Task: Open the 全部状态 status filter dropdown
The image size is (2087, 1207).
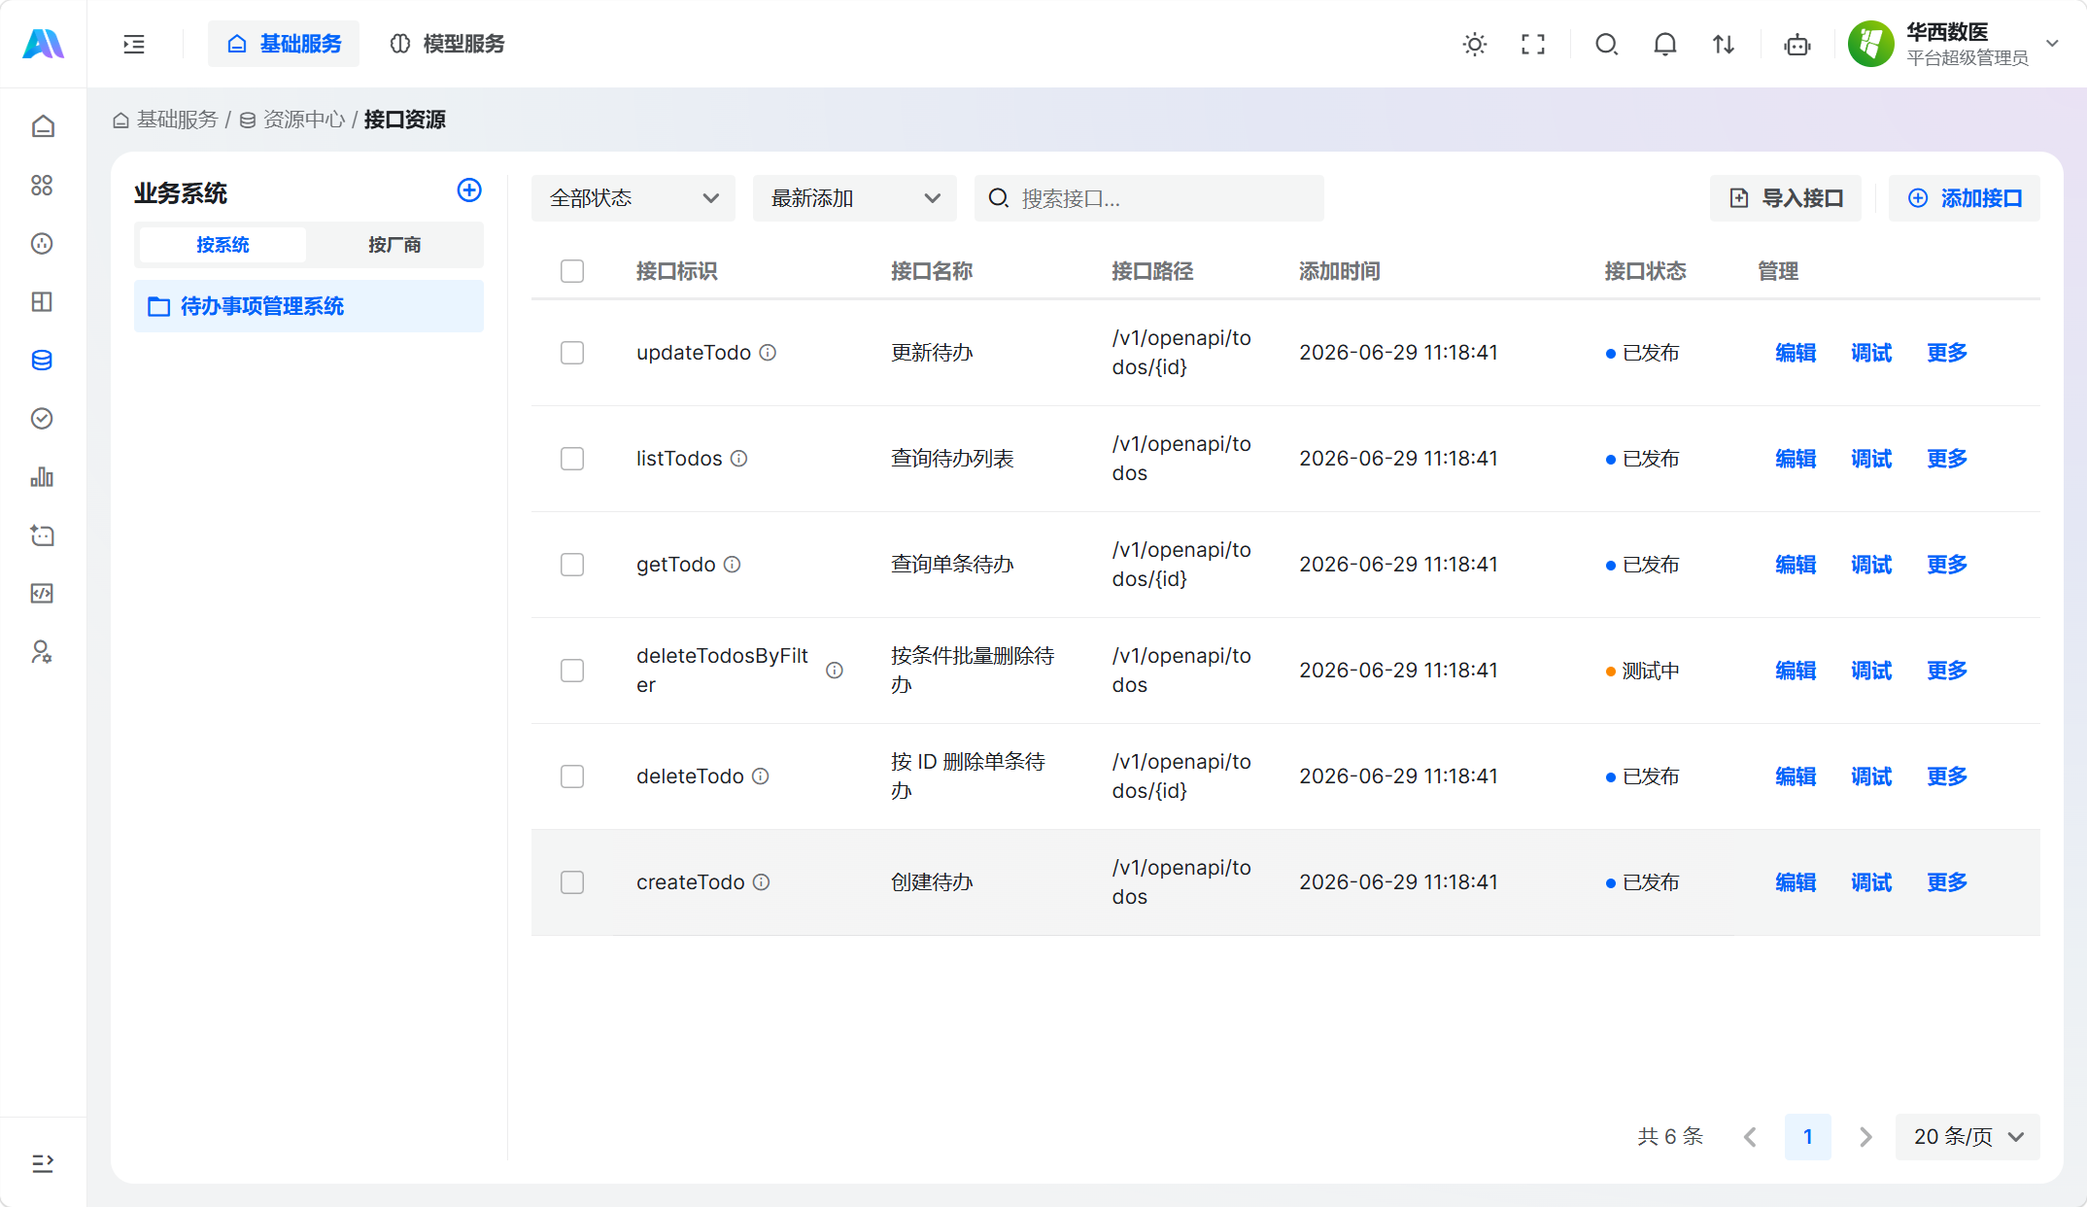Action: pos(633,198)
